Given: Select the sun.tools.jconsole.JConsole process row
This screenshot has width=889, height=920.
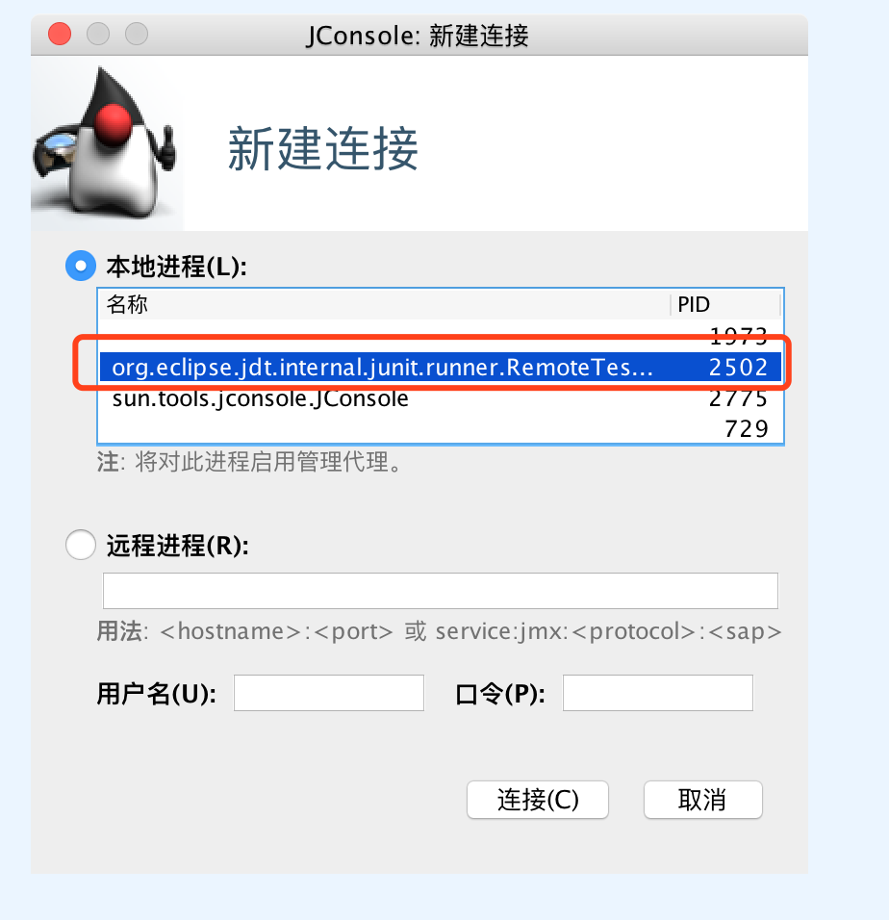Looking at the screenshot, I should click(x=441, y=398).
